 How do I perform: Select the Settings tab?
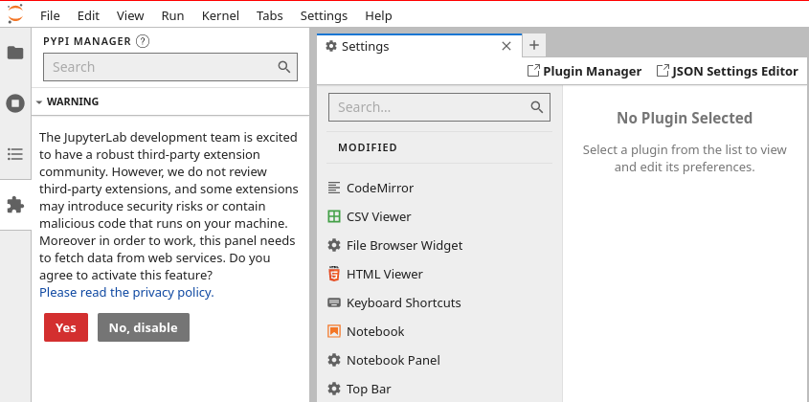419,46
